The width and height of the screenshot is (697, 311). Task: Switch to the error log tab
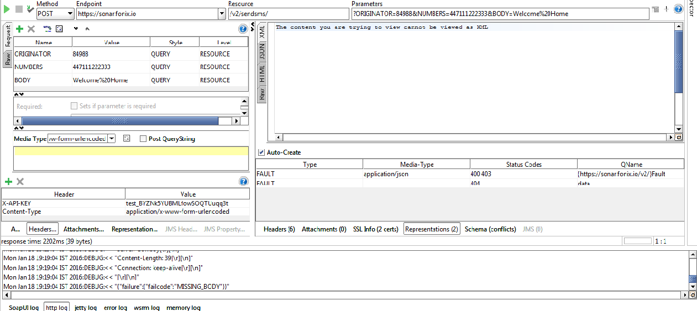[116, 307]
